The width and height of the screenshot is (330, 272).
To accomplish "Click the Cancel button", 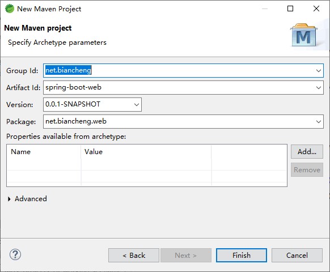I will 297,255.
